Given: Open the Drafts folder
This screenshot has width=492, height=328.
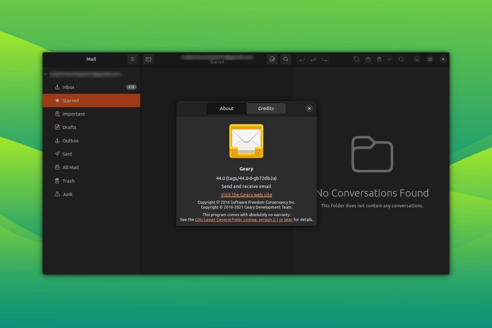Looking at the screenshot, I should 70,127.
